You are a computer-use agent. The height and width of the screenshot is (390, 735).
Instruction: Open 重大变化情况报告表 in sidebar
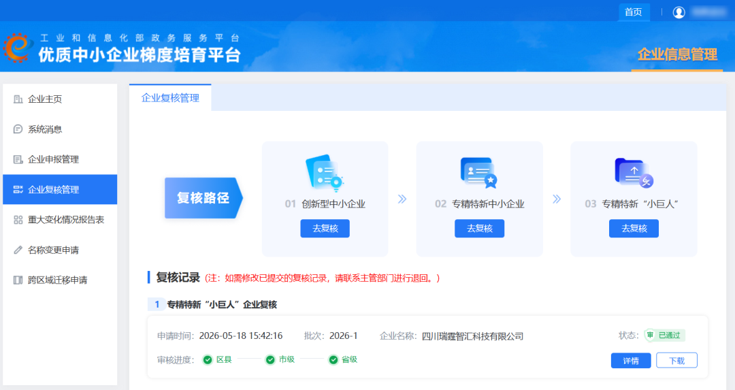point(60,220)
